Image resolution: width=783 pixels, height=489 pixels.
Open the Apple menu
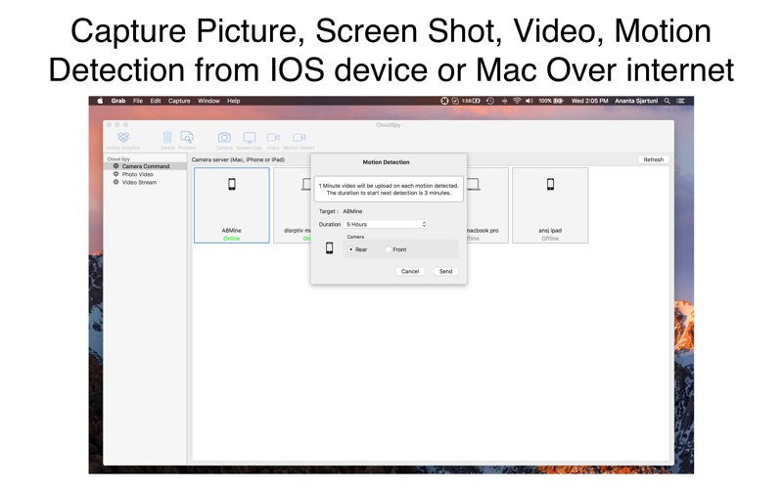100,101
